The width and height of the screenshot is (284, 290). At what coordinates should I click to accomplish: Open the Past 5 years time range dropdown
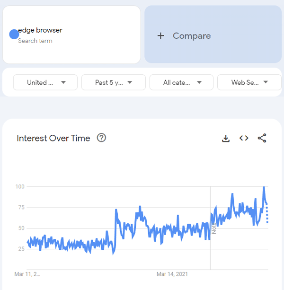(x=114, y=82)
